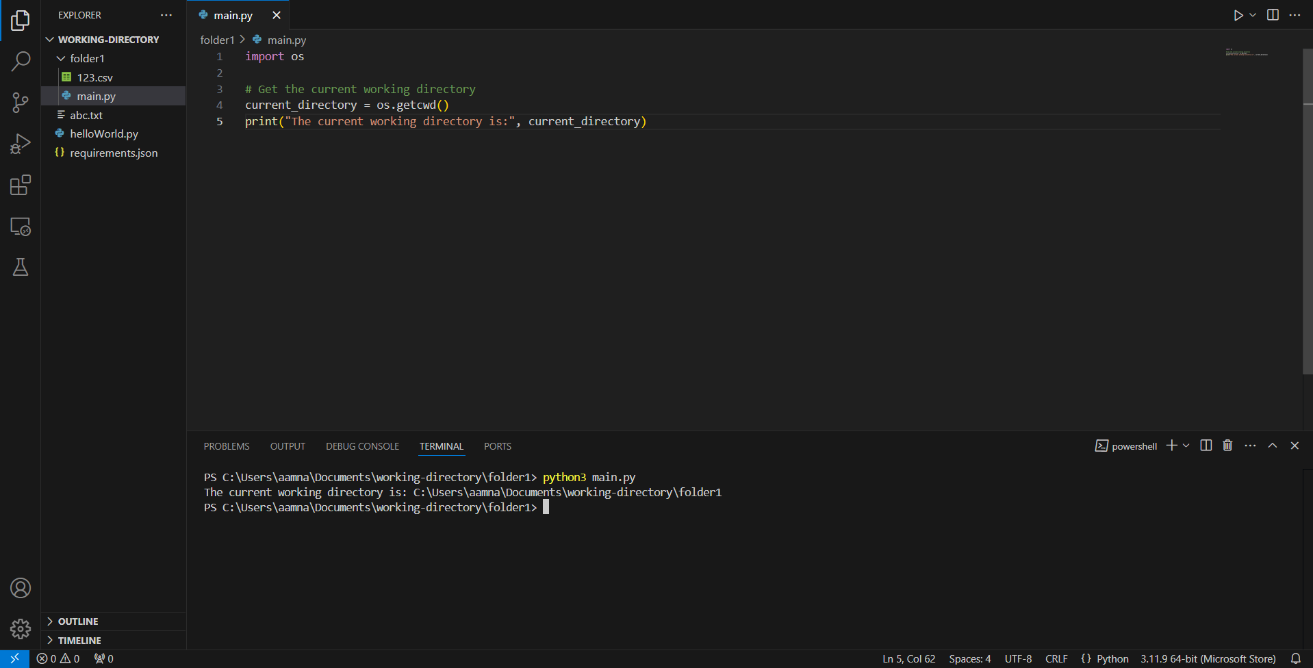Screen dimensions: 1313x668
Task: Open the Manage settings gear
Action: click(x=21, y=628)
